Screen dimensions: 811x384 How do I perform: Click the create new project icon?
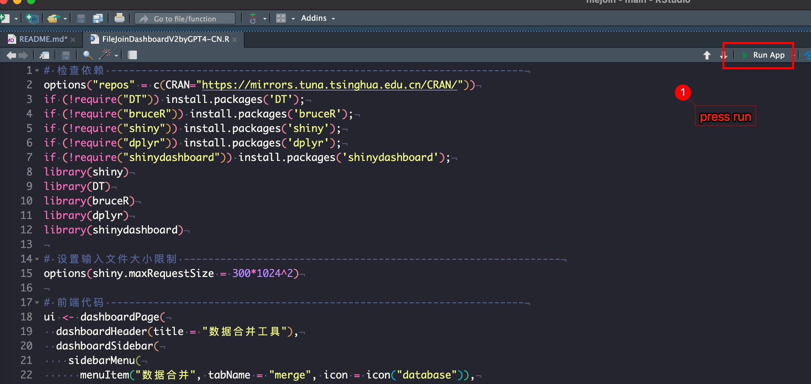point(32,18)
